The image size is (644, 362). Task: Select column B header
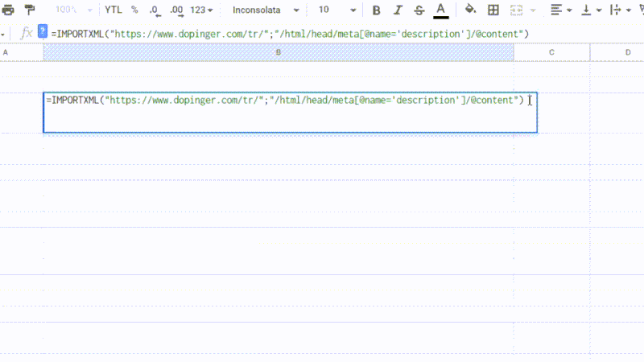click(x=278, y=52)
